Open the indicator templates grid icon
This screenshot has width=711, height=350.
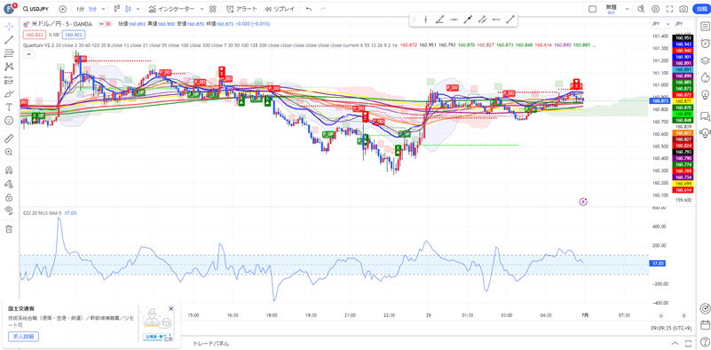(x=213, y=9)
